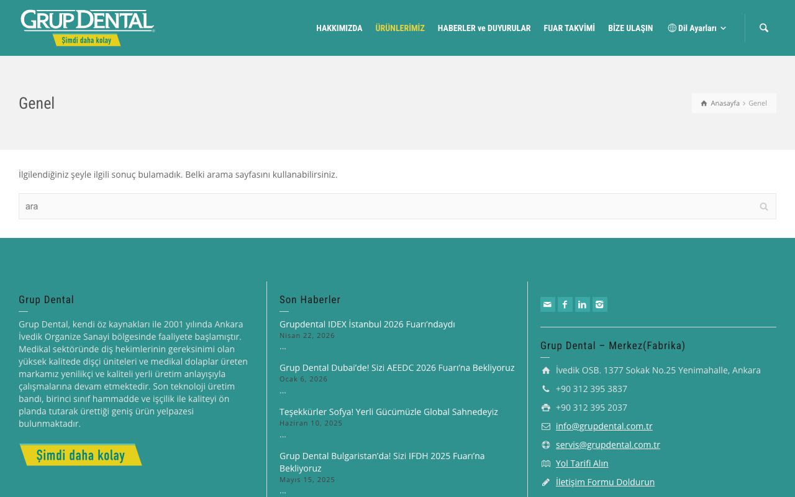
Task: Click the search field magnifier submit icon
Action: coord(764,206)
